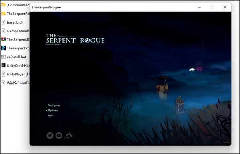Choose Start game in the main menu
The width and height of the screenshot is (240, 154).
tap(54, 105)
